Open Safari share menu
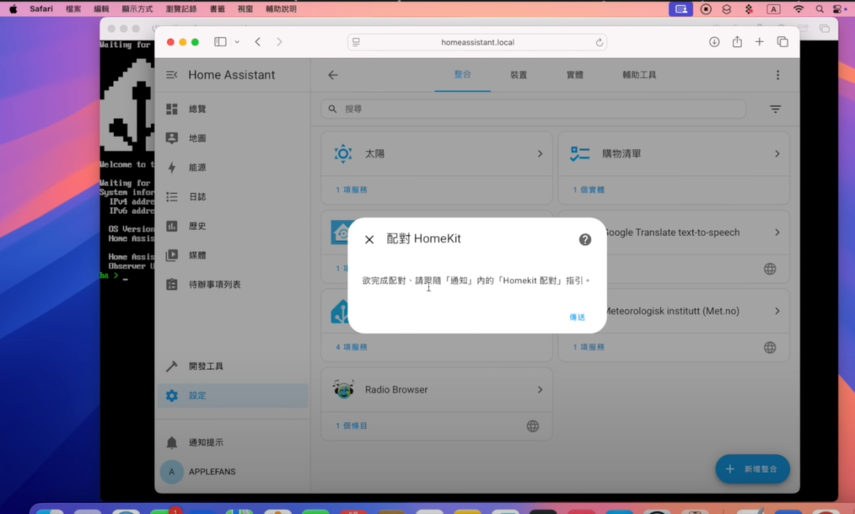 pyautogui.click(x=737, y=41)
